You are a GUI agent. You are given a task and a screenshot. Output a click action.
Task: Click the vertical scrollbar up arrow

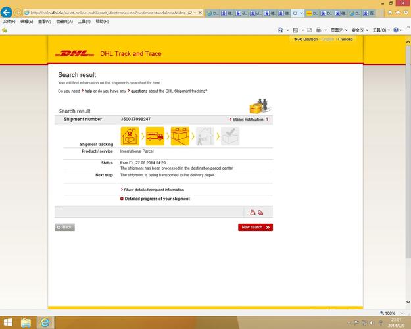pyautogui.click(x=408, y=41)
